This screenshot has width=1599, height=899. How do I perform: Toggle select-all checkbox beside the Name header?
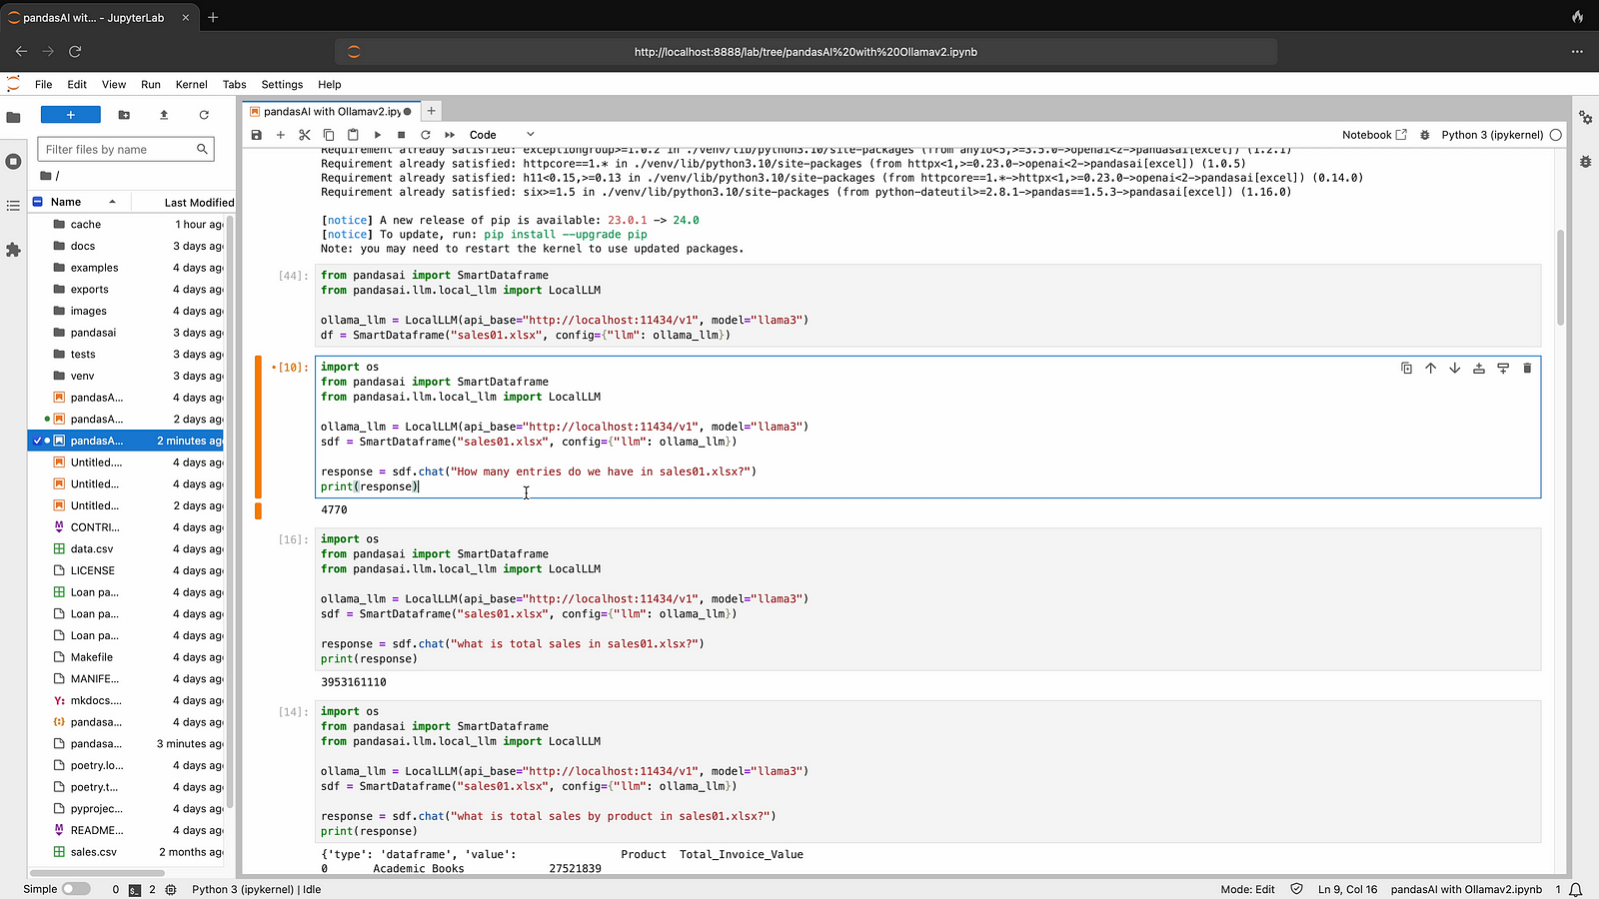38,202
